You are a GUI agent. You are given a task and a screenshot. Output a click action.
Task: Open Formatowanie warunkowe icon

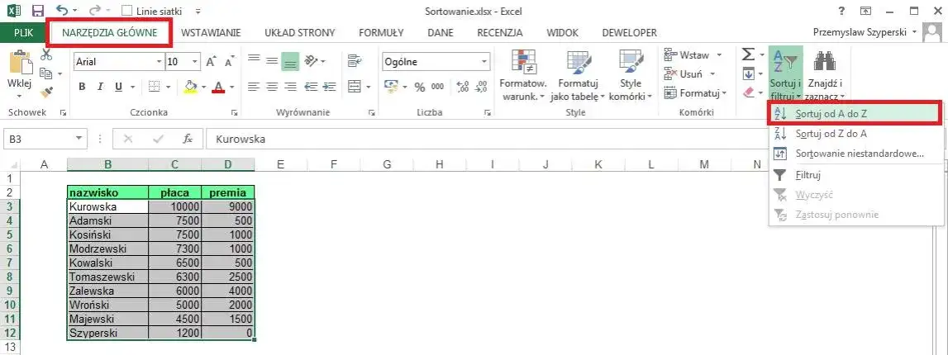tap(523, 65)
